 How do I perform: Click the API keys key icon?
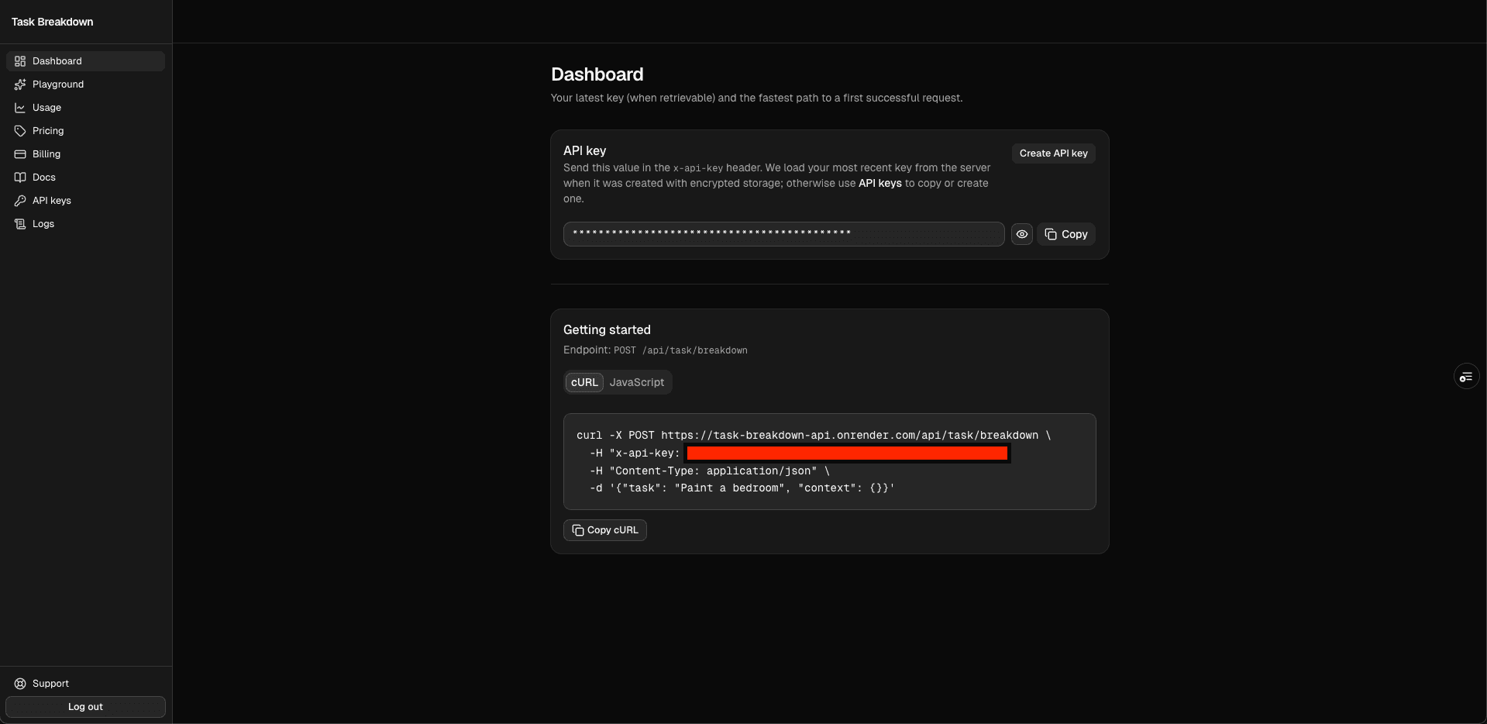20,201
